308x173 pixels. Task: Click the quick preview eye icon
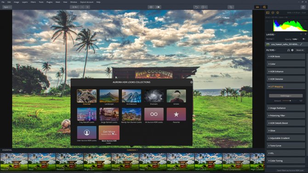(151, 7)
